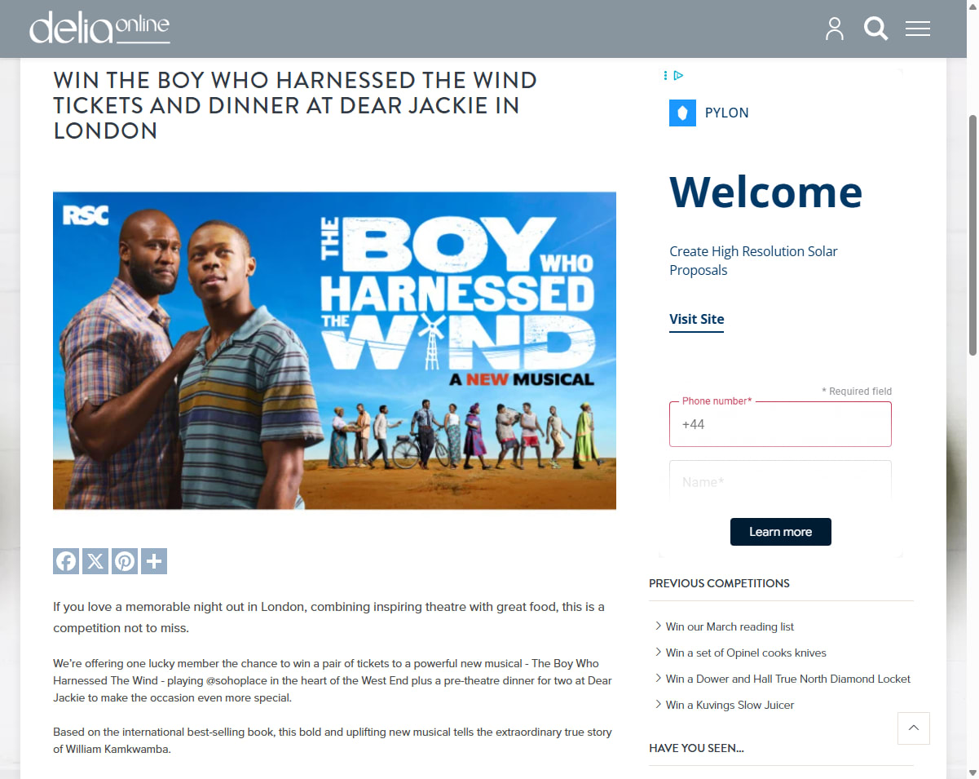Open Win a Kuvings Slow Juicer
This screenshot has width=979, height=779.
tap(730, 705)
